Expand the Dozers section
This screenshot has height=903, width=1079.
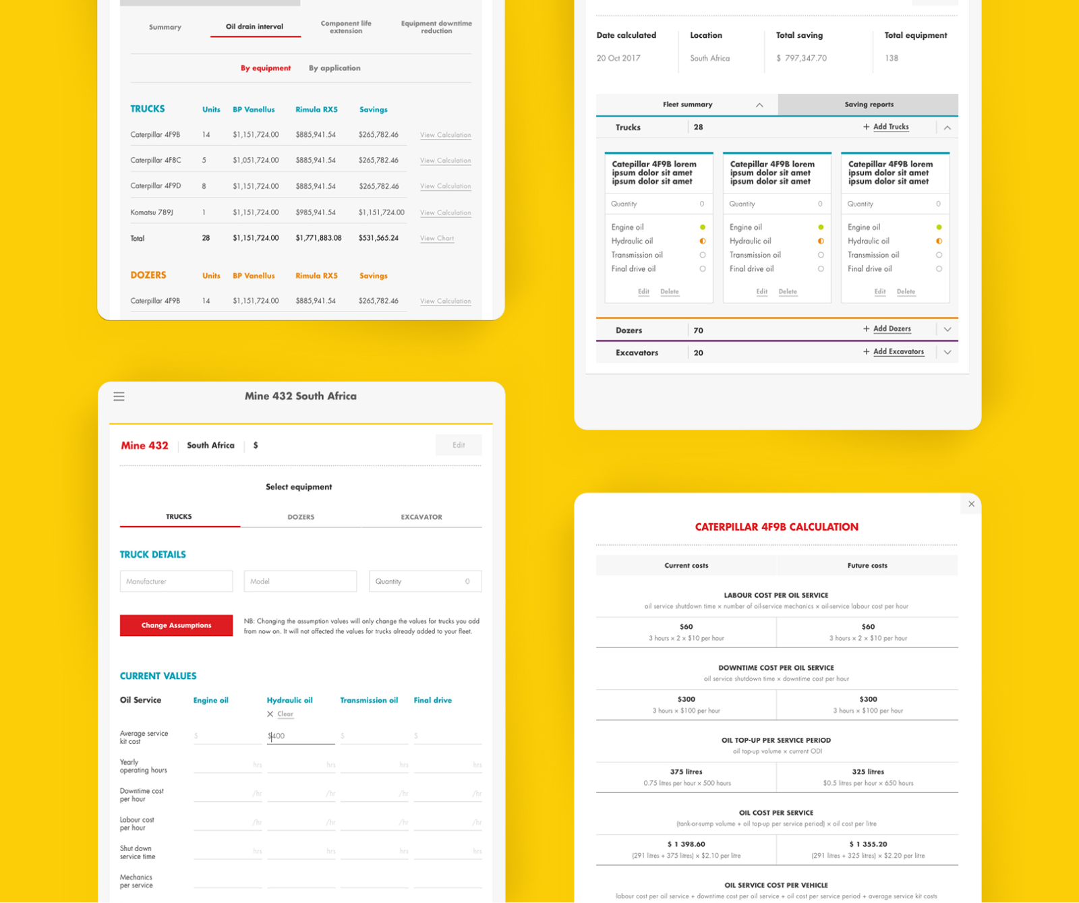coord(947,330)
